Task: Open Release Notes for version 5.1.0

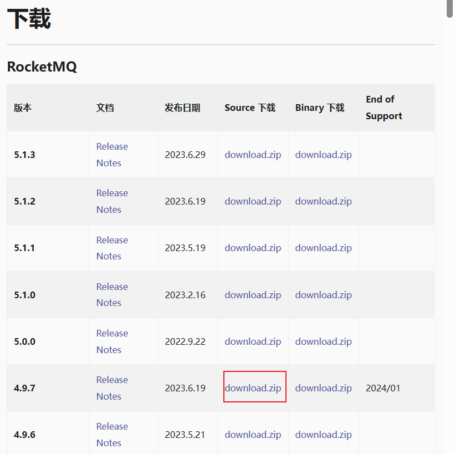Action: pos(112,295)
